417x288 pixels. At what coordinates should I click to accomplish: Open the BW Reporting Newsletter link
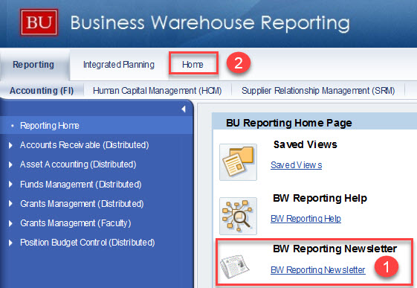[x=318, y=270]
